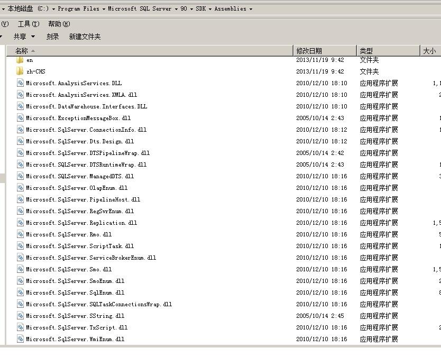Sort files by the 修改日期 column header

click(x=325, y=51)
